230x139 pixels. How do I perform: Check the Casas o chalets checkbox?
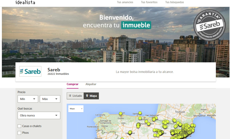point(19,126)
